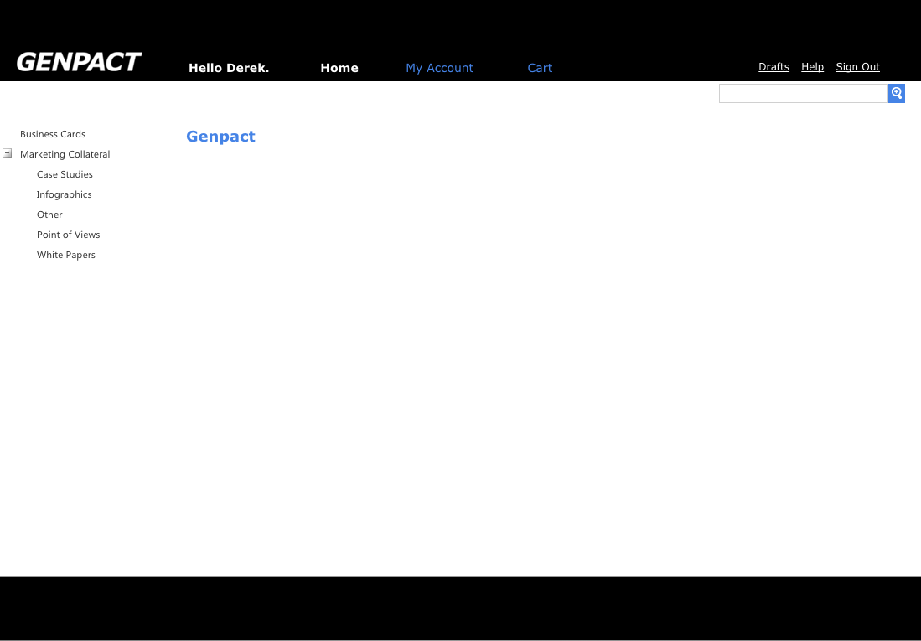
Task: Click the blue Genpact page heading
Action: 220,137
